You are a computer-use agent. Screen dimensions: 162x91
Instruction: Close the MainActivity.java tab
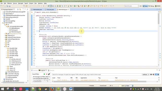(69, 10)
